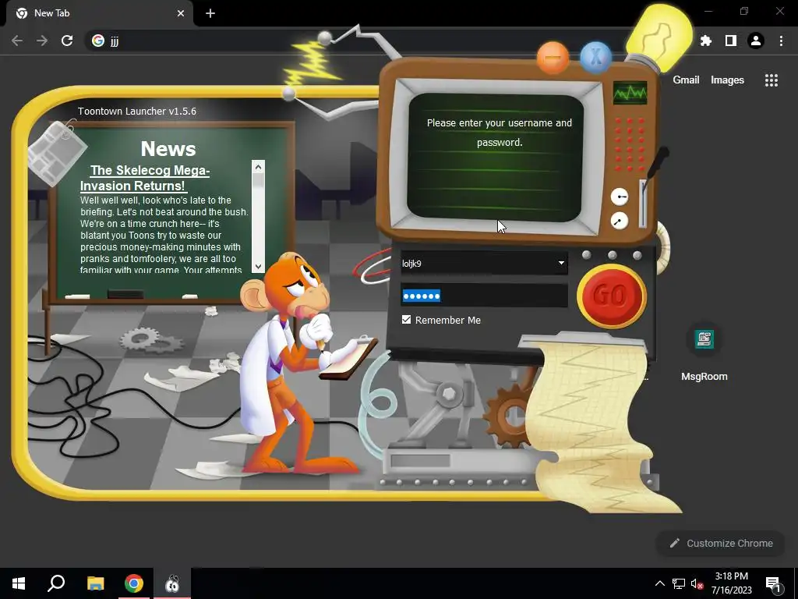This screenshot has width=798, height=599.
Task: Open MsgRoom shortcut
Action: tap(704, 352)
